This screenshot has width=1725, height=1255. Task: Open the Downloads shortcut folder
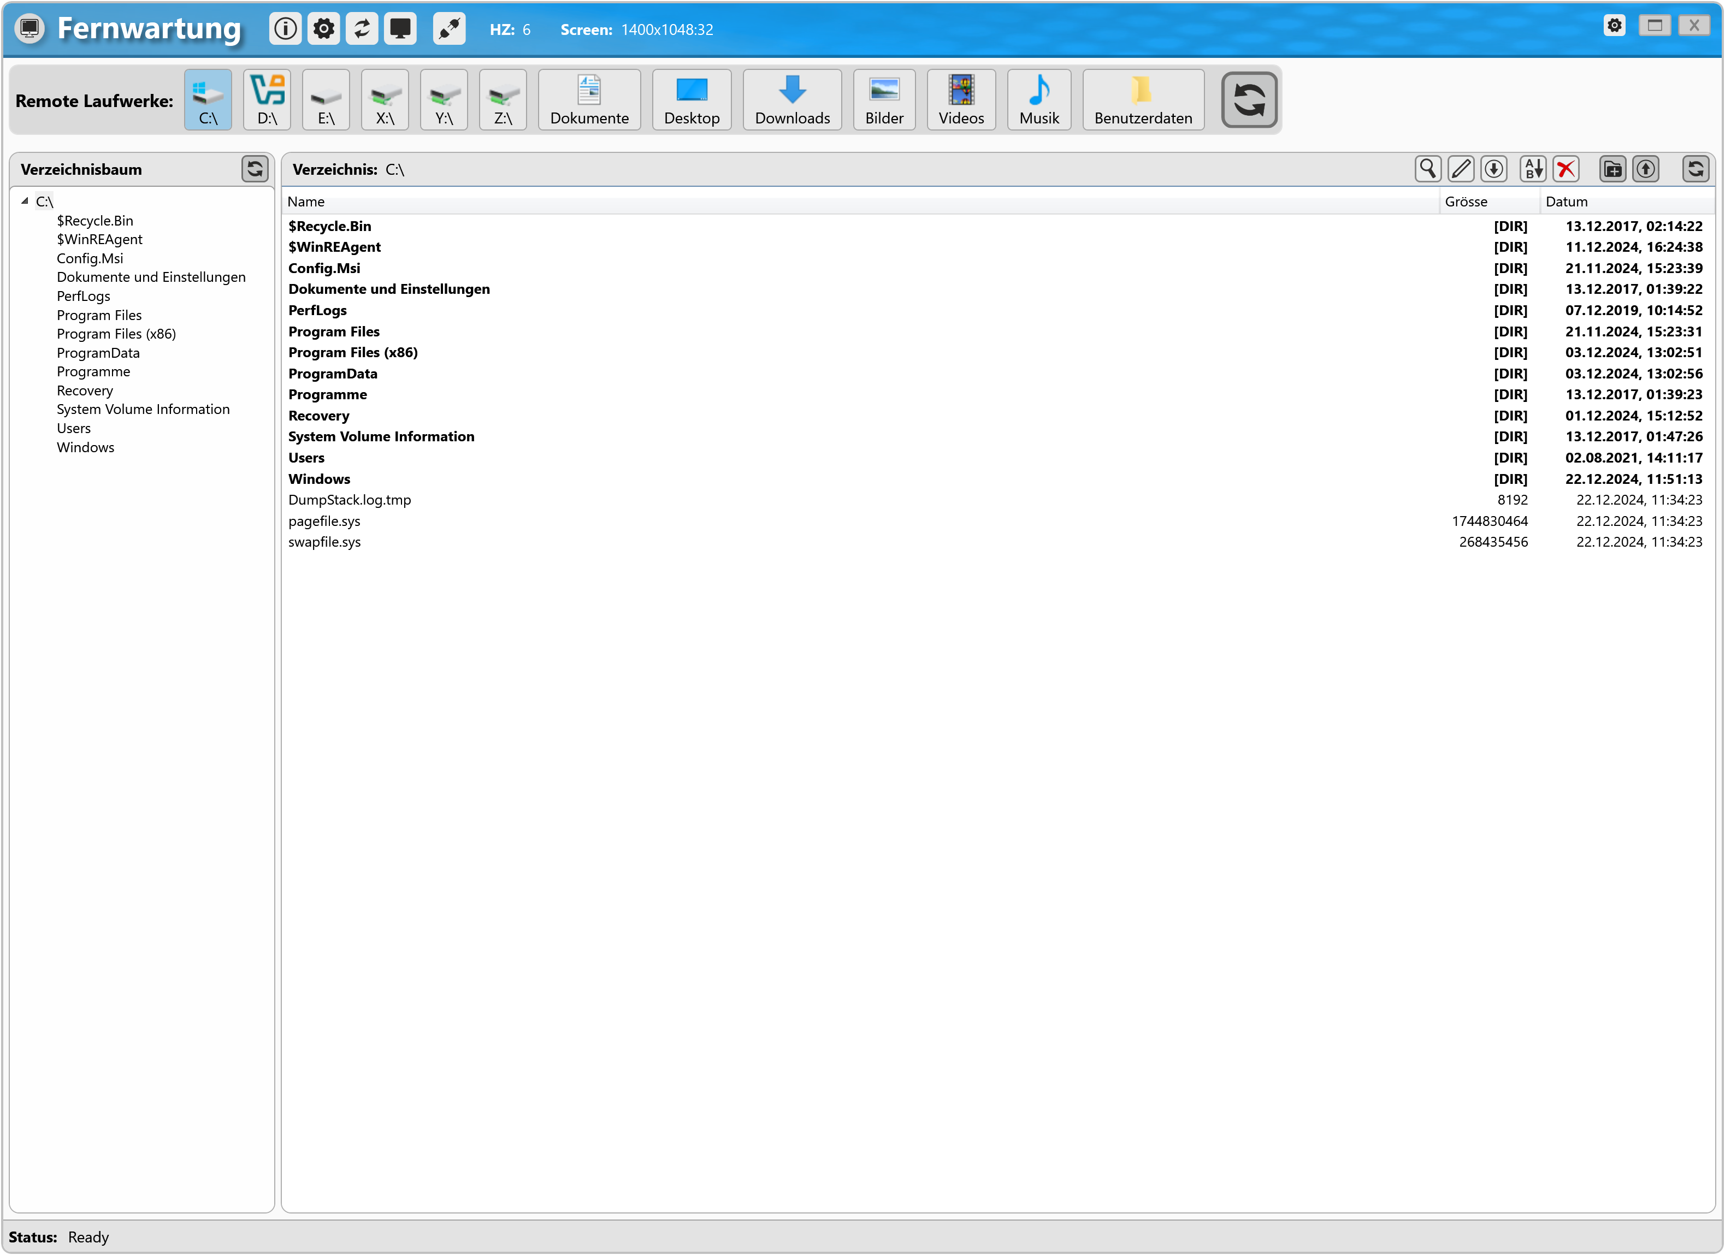tap(792, 99)
